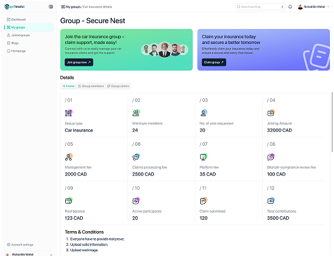Click the Management fee icon

pyautogui.click(x=69, y=157)
